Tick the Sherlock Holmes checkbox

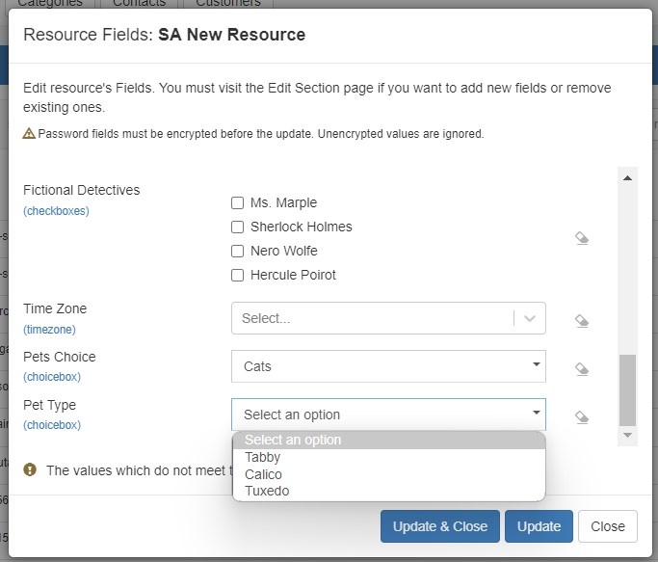click(237, 227)
